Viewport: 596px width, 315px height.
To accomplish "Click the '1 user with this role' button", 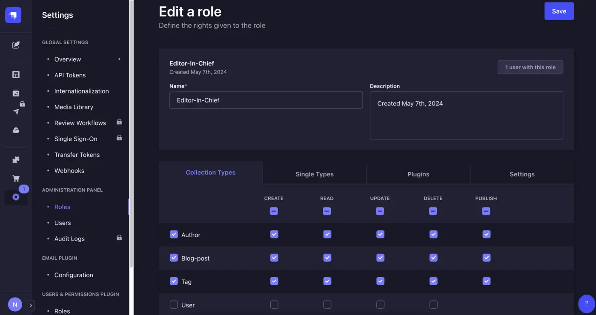I will pyautogui.click(x=530, y=67).
